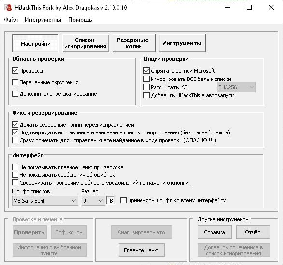Switch to the Резервные копии tab
The image size is (283, 265).
(x=134, y=43)
